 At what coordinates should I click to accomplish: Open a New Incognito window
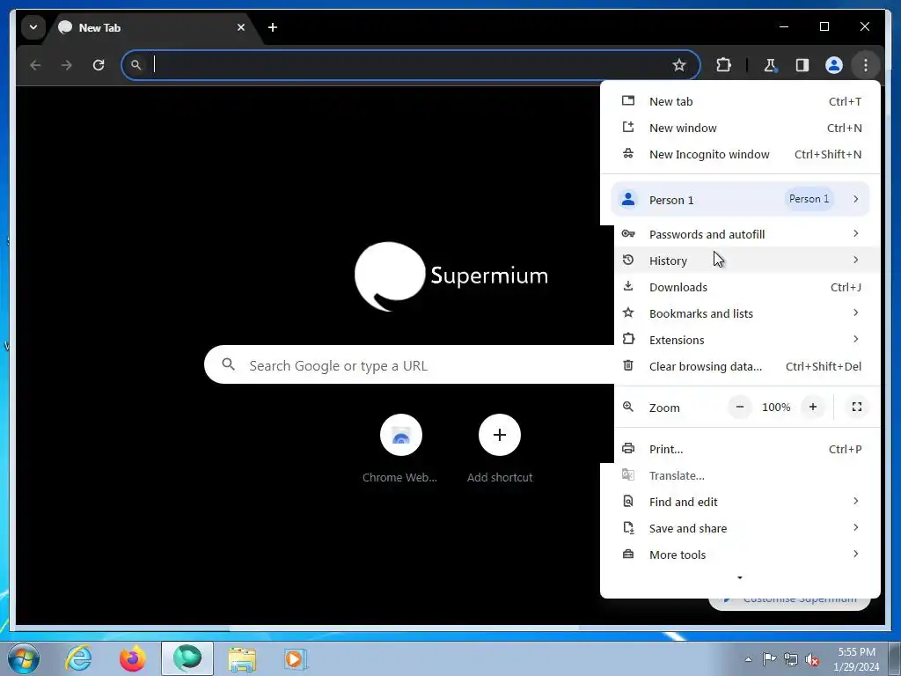click(x=740, y=154)
